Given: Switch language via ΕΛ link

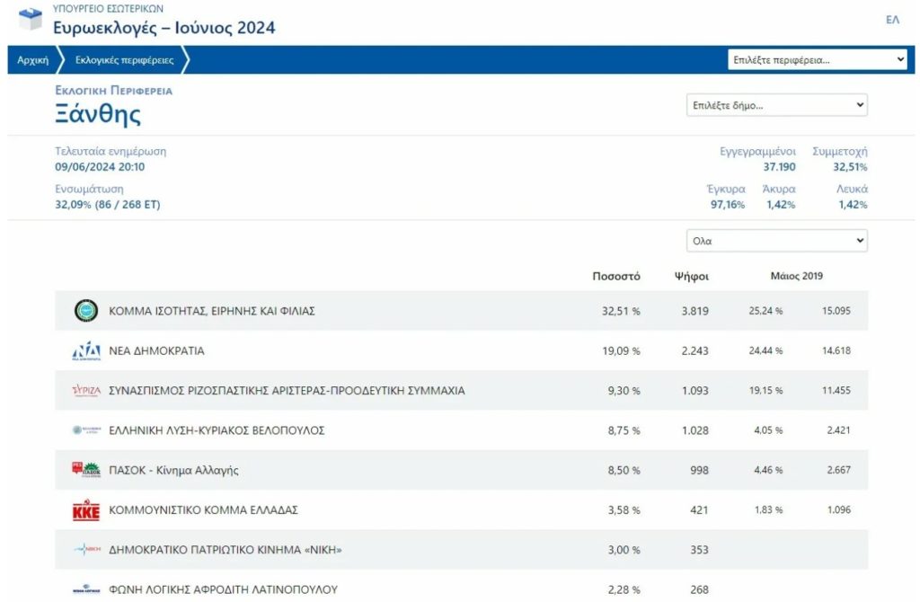Looking at the screenshot, I should coord(892,20).
